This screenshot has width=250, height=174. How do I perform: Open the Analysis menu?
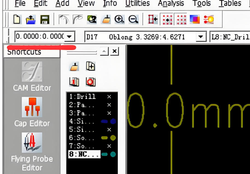[171, 3]
